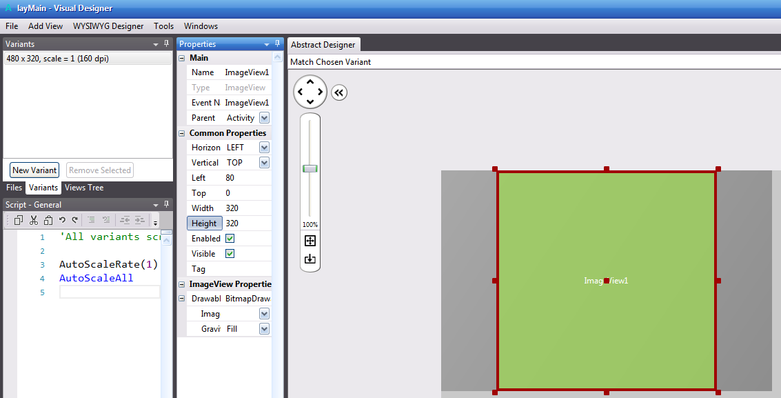Switch to the Views Tree tab

coord(84,188)
